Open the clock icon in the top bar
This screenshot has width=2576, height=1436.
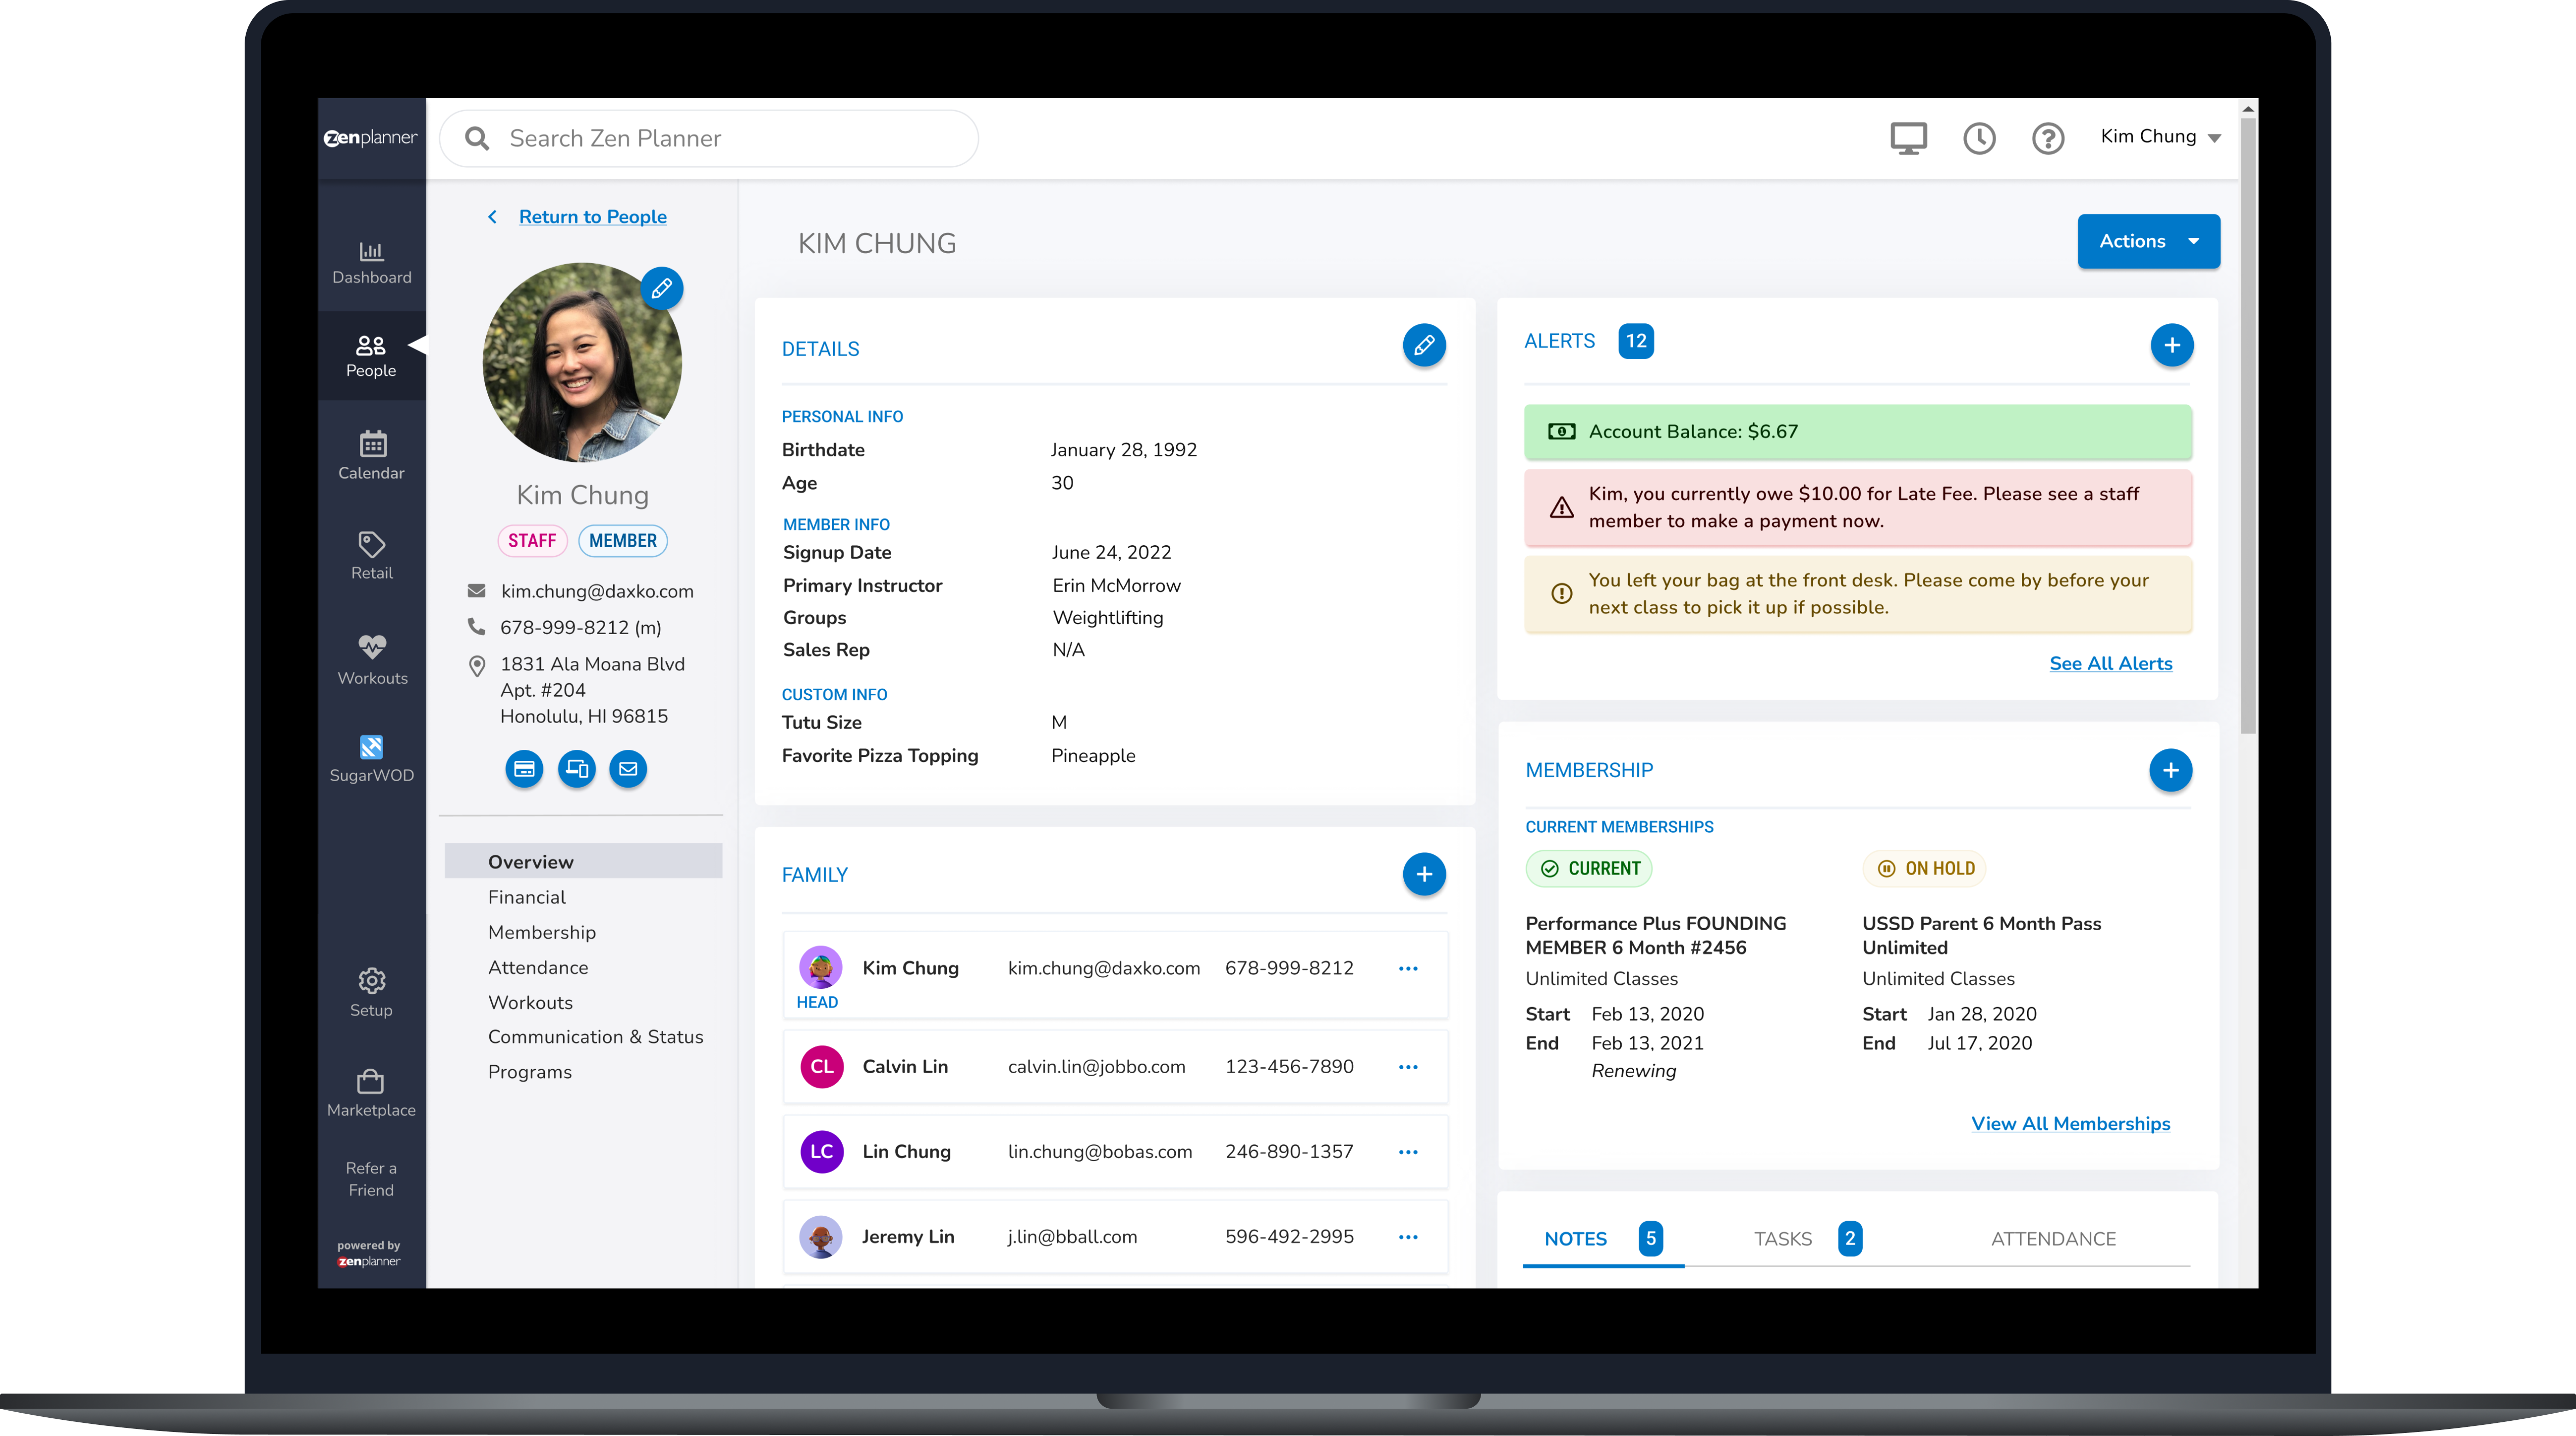(x=1979, y=138)
